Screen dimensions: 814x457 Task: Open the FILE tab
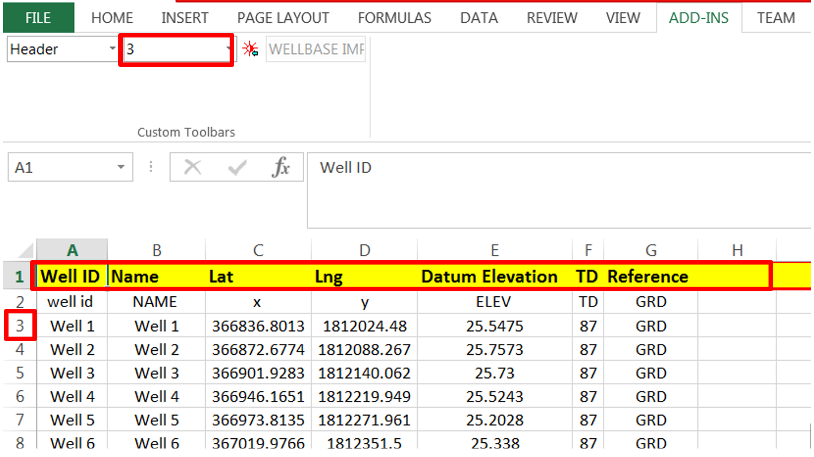39,18
